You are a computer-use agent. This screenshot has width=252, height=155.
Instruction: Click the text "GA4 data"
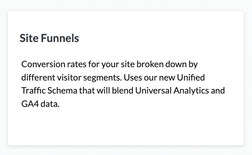click(x=40, y=105)
